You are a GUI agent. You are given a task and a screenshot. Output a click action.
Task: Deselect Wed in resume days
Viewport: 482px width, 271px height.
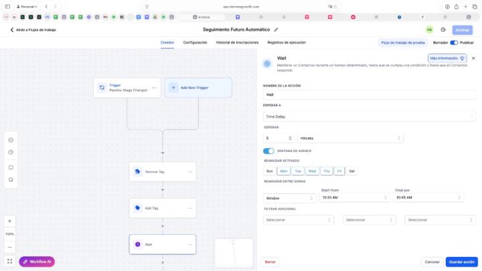pos(312,171)
